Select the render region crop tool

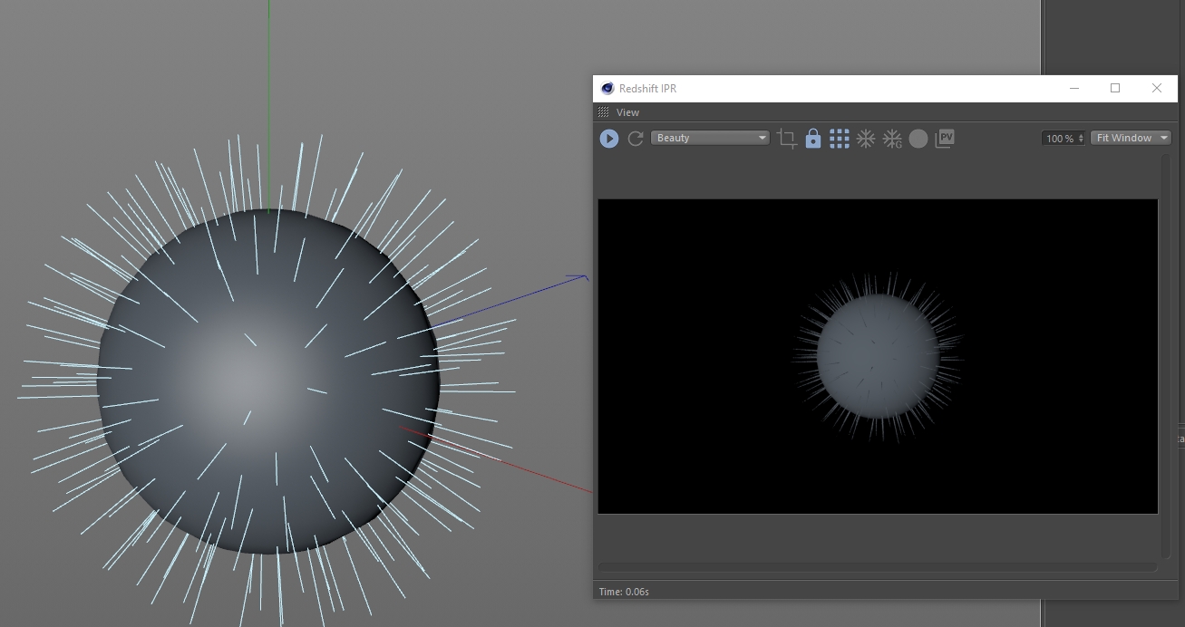coord(787,139)
